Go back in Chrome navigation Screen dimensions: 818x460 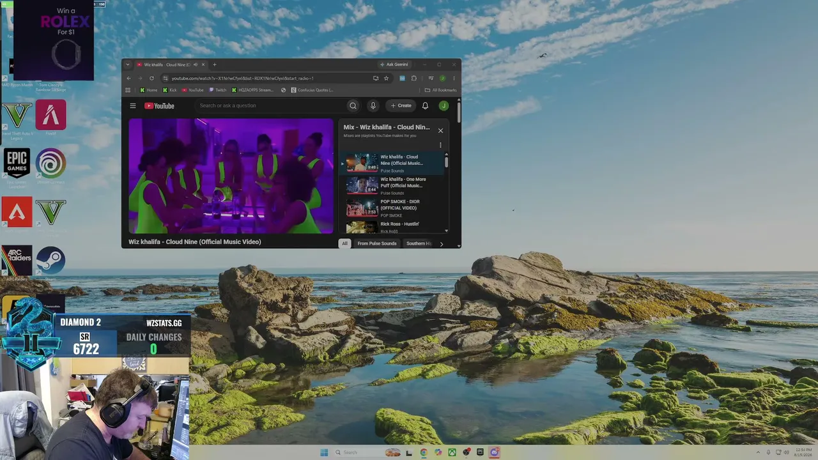128,78
